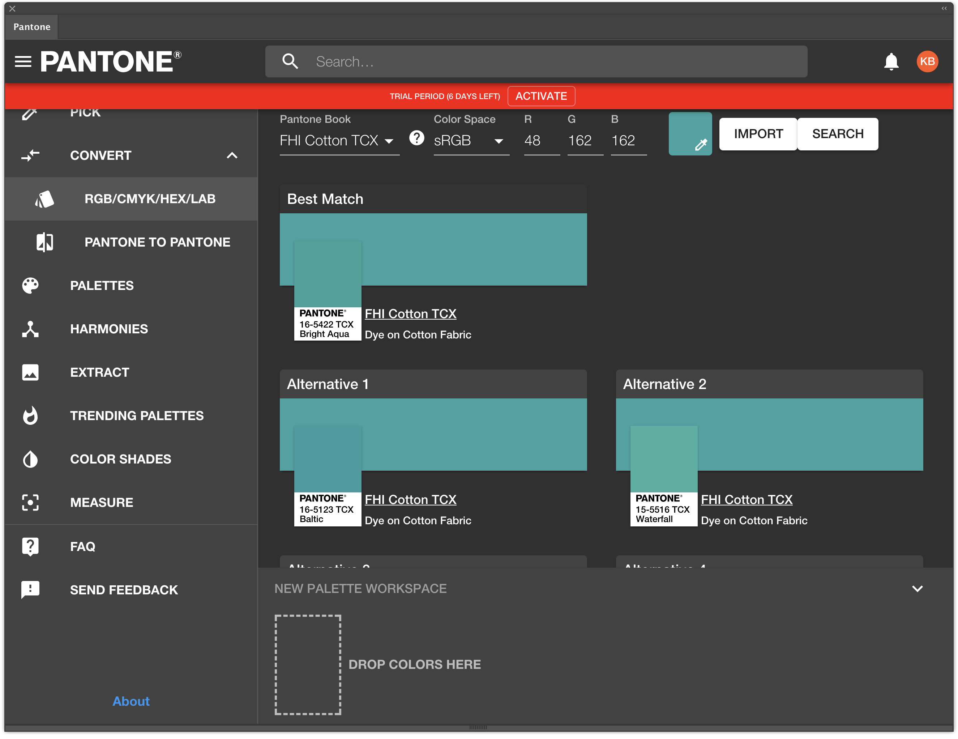958x739 pixels.
Task: Click the bottom panel resize grip
Action: point(478,727)
